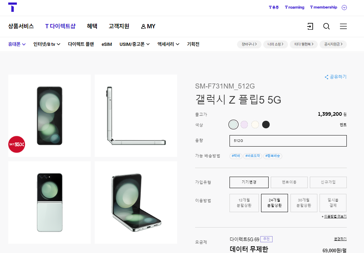
Task: Open the T roaming link
Action: [x=294, y=8]
